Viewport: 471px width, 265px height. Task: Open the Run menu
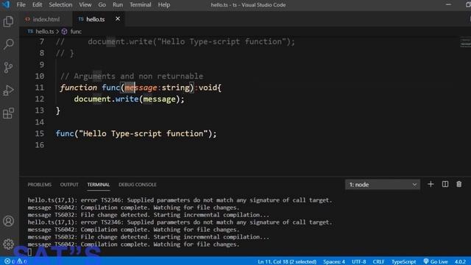[x=118, y=5]
